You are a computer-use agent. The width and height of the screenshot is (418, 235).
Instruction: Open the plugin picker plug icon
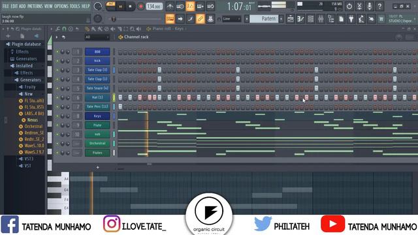351,19
